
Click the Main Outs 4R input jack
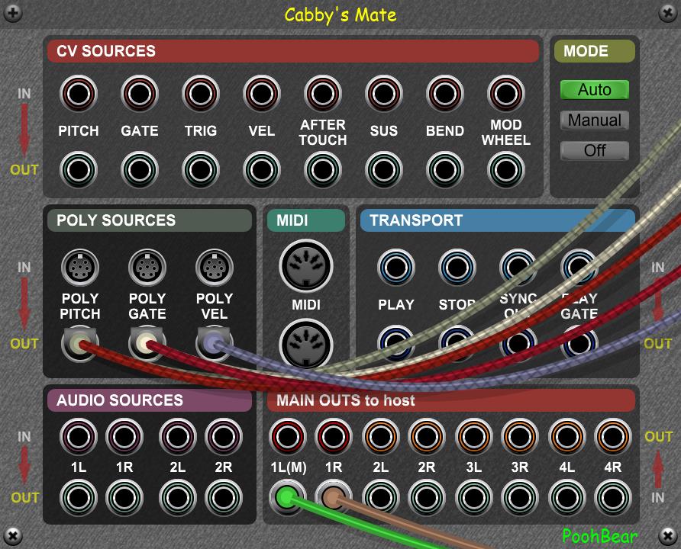point(612,497)
